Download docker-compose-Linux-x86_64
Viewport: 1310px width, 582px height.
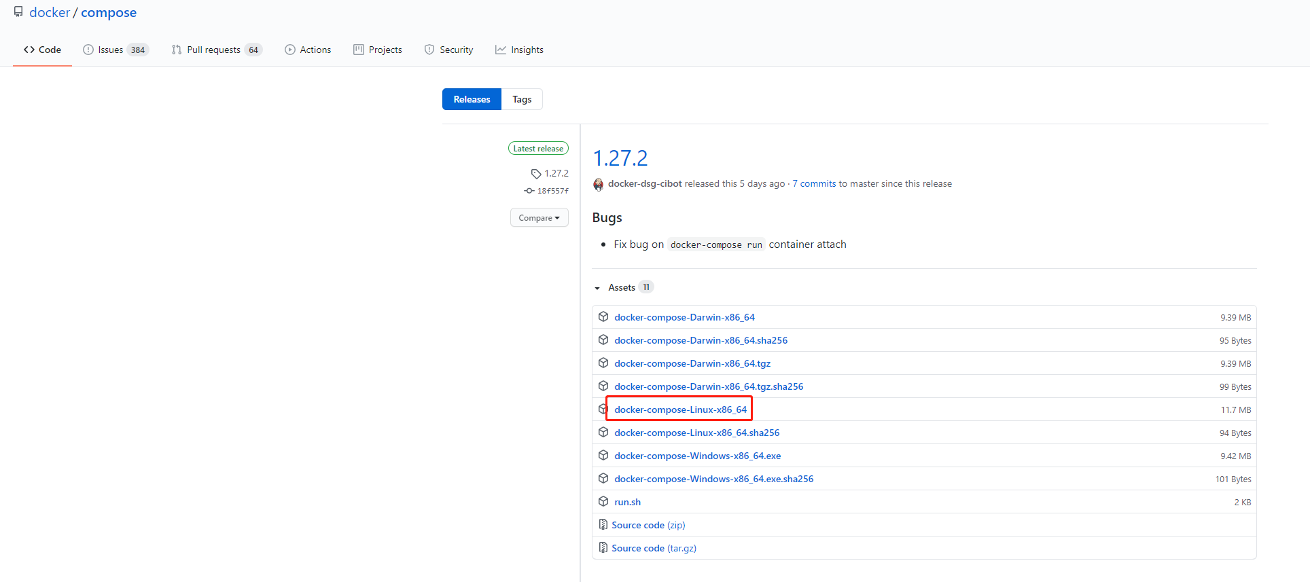[x=680, y=410]
